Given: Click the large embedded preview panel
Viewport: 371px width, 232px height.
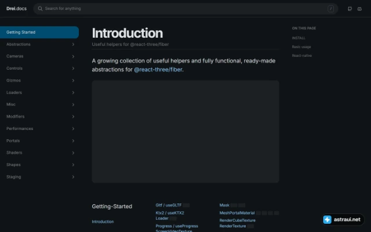Looking at the screenshot, I should point(185,132).
